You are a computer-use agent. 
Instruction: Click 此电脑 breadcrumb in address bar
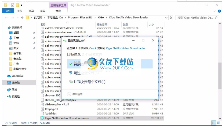click(x=38, y=18)
